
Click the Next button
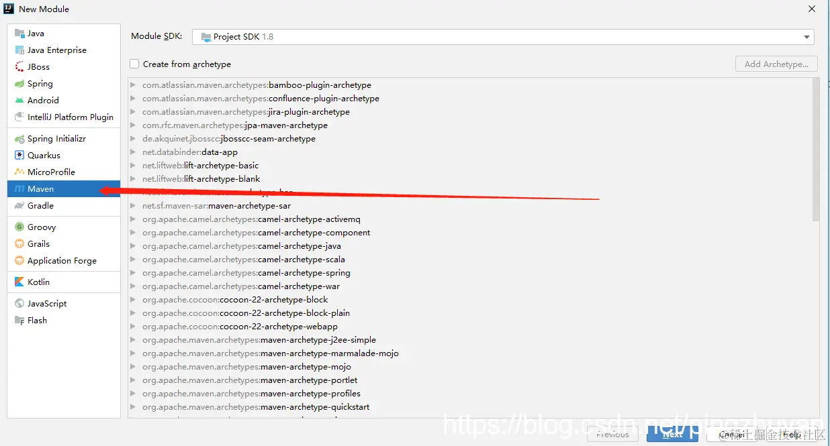click(672, 435)
